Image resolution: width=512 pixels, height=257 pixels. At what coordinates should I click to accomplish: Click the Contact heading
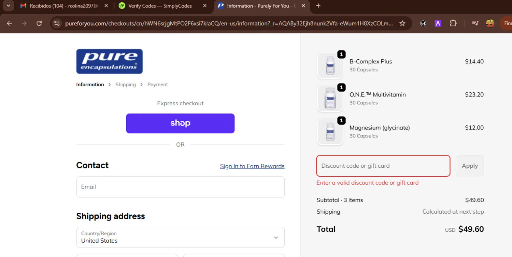[92, 165]
